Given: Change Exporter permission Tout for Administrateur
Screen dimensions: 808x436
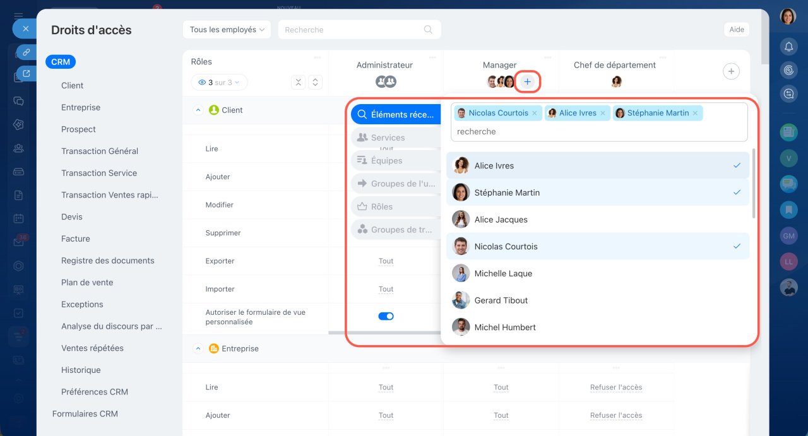Looking at the screenshot, I should point(386,261).
